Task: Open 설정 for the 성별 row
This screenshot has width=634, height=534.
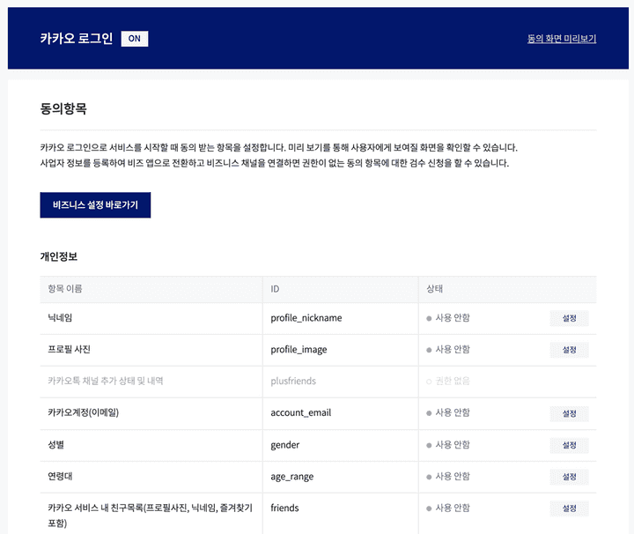Action: pyautogui.click(x=569, y=445)
